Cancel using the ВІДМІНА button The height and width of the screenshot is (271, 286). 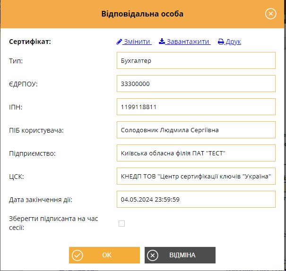(x=180, y=255)
